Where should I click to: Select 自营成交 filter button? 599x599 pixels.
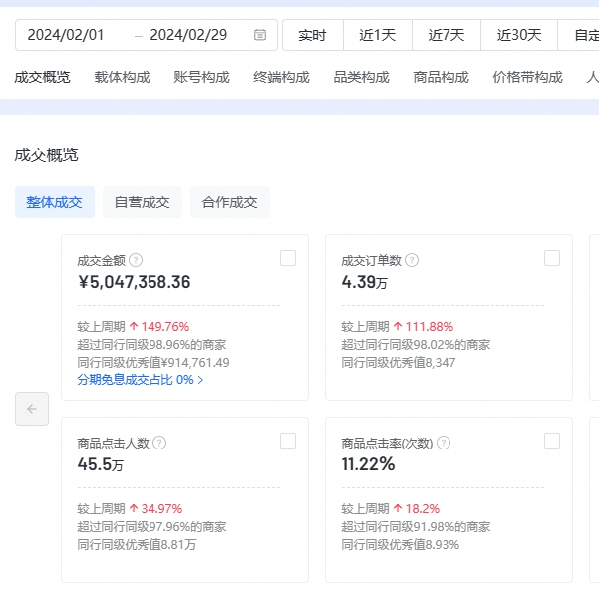(142, 202)
